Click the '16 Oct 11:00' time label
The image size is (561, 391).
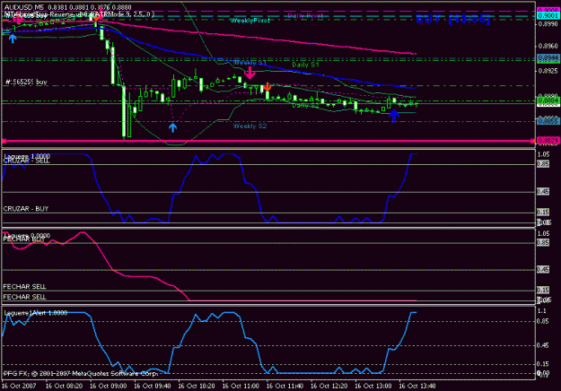(x=241, y=386)
